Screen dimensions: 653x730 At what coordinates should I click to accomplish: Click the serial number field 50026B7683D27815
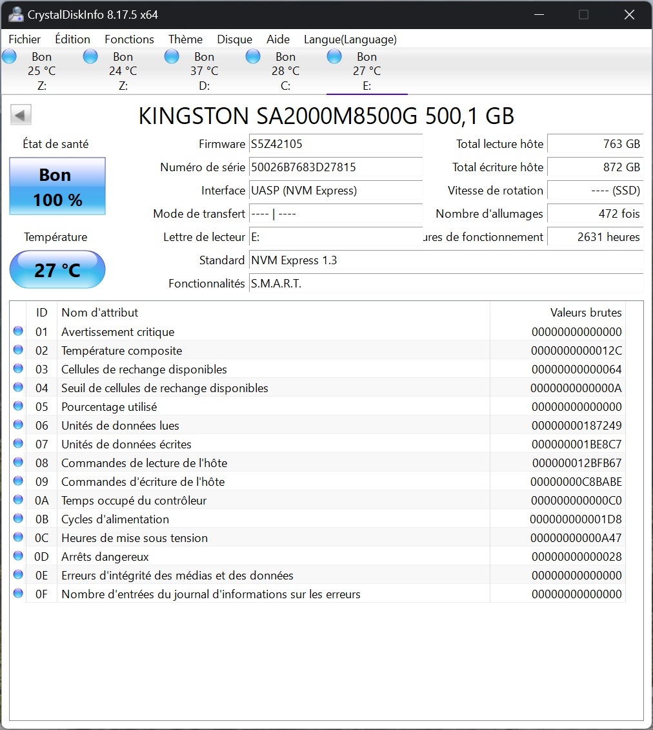[336, 167]
